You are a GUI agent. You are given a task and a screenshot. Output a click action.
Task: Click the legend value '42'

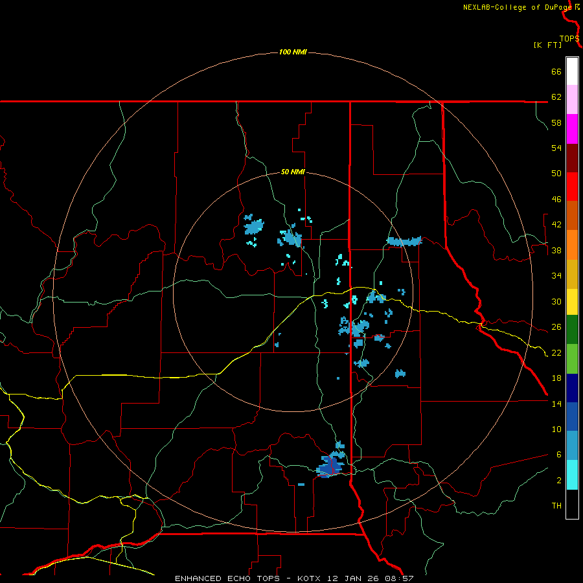click(x=556, y=225)
